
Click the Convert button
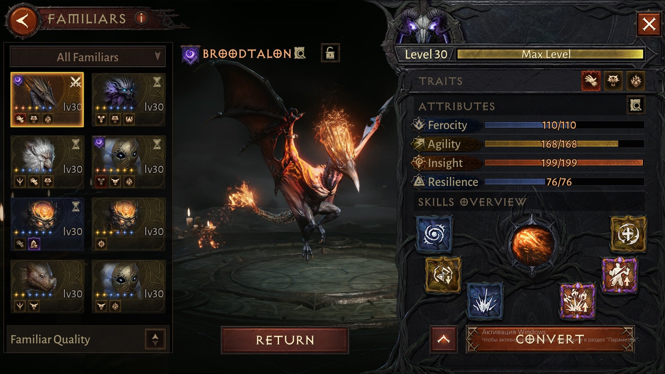[550, 339]
